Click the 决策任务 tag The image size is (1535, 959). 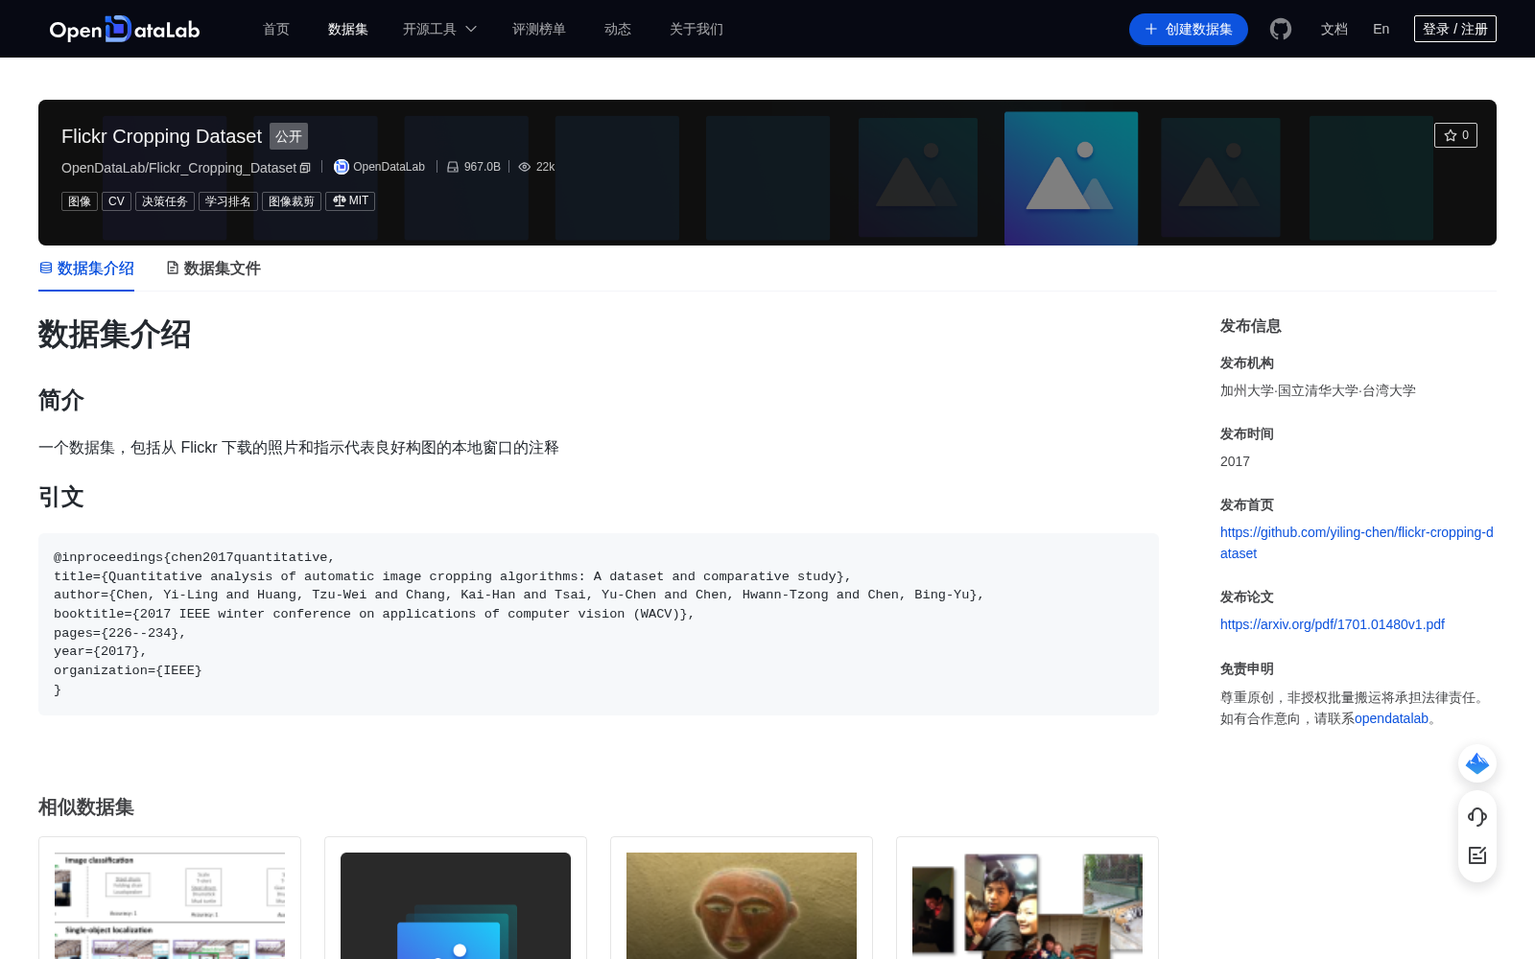(x=165, y=201)
